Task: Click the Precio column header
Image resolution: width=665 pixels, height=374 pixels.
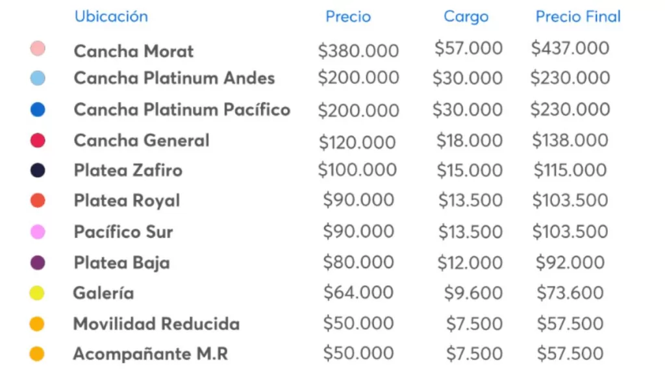Action: click(348, 17)
